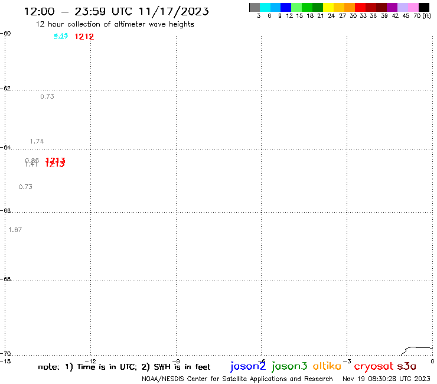Click the title '12:00 – 23:59 UTC 11/17/2023'
The height and width of the screenshot is (384, 437).
[x=116, y=12]
